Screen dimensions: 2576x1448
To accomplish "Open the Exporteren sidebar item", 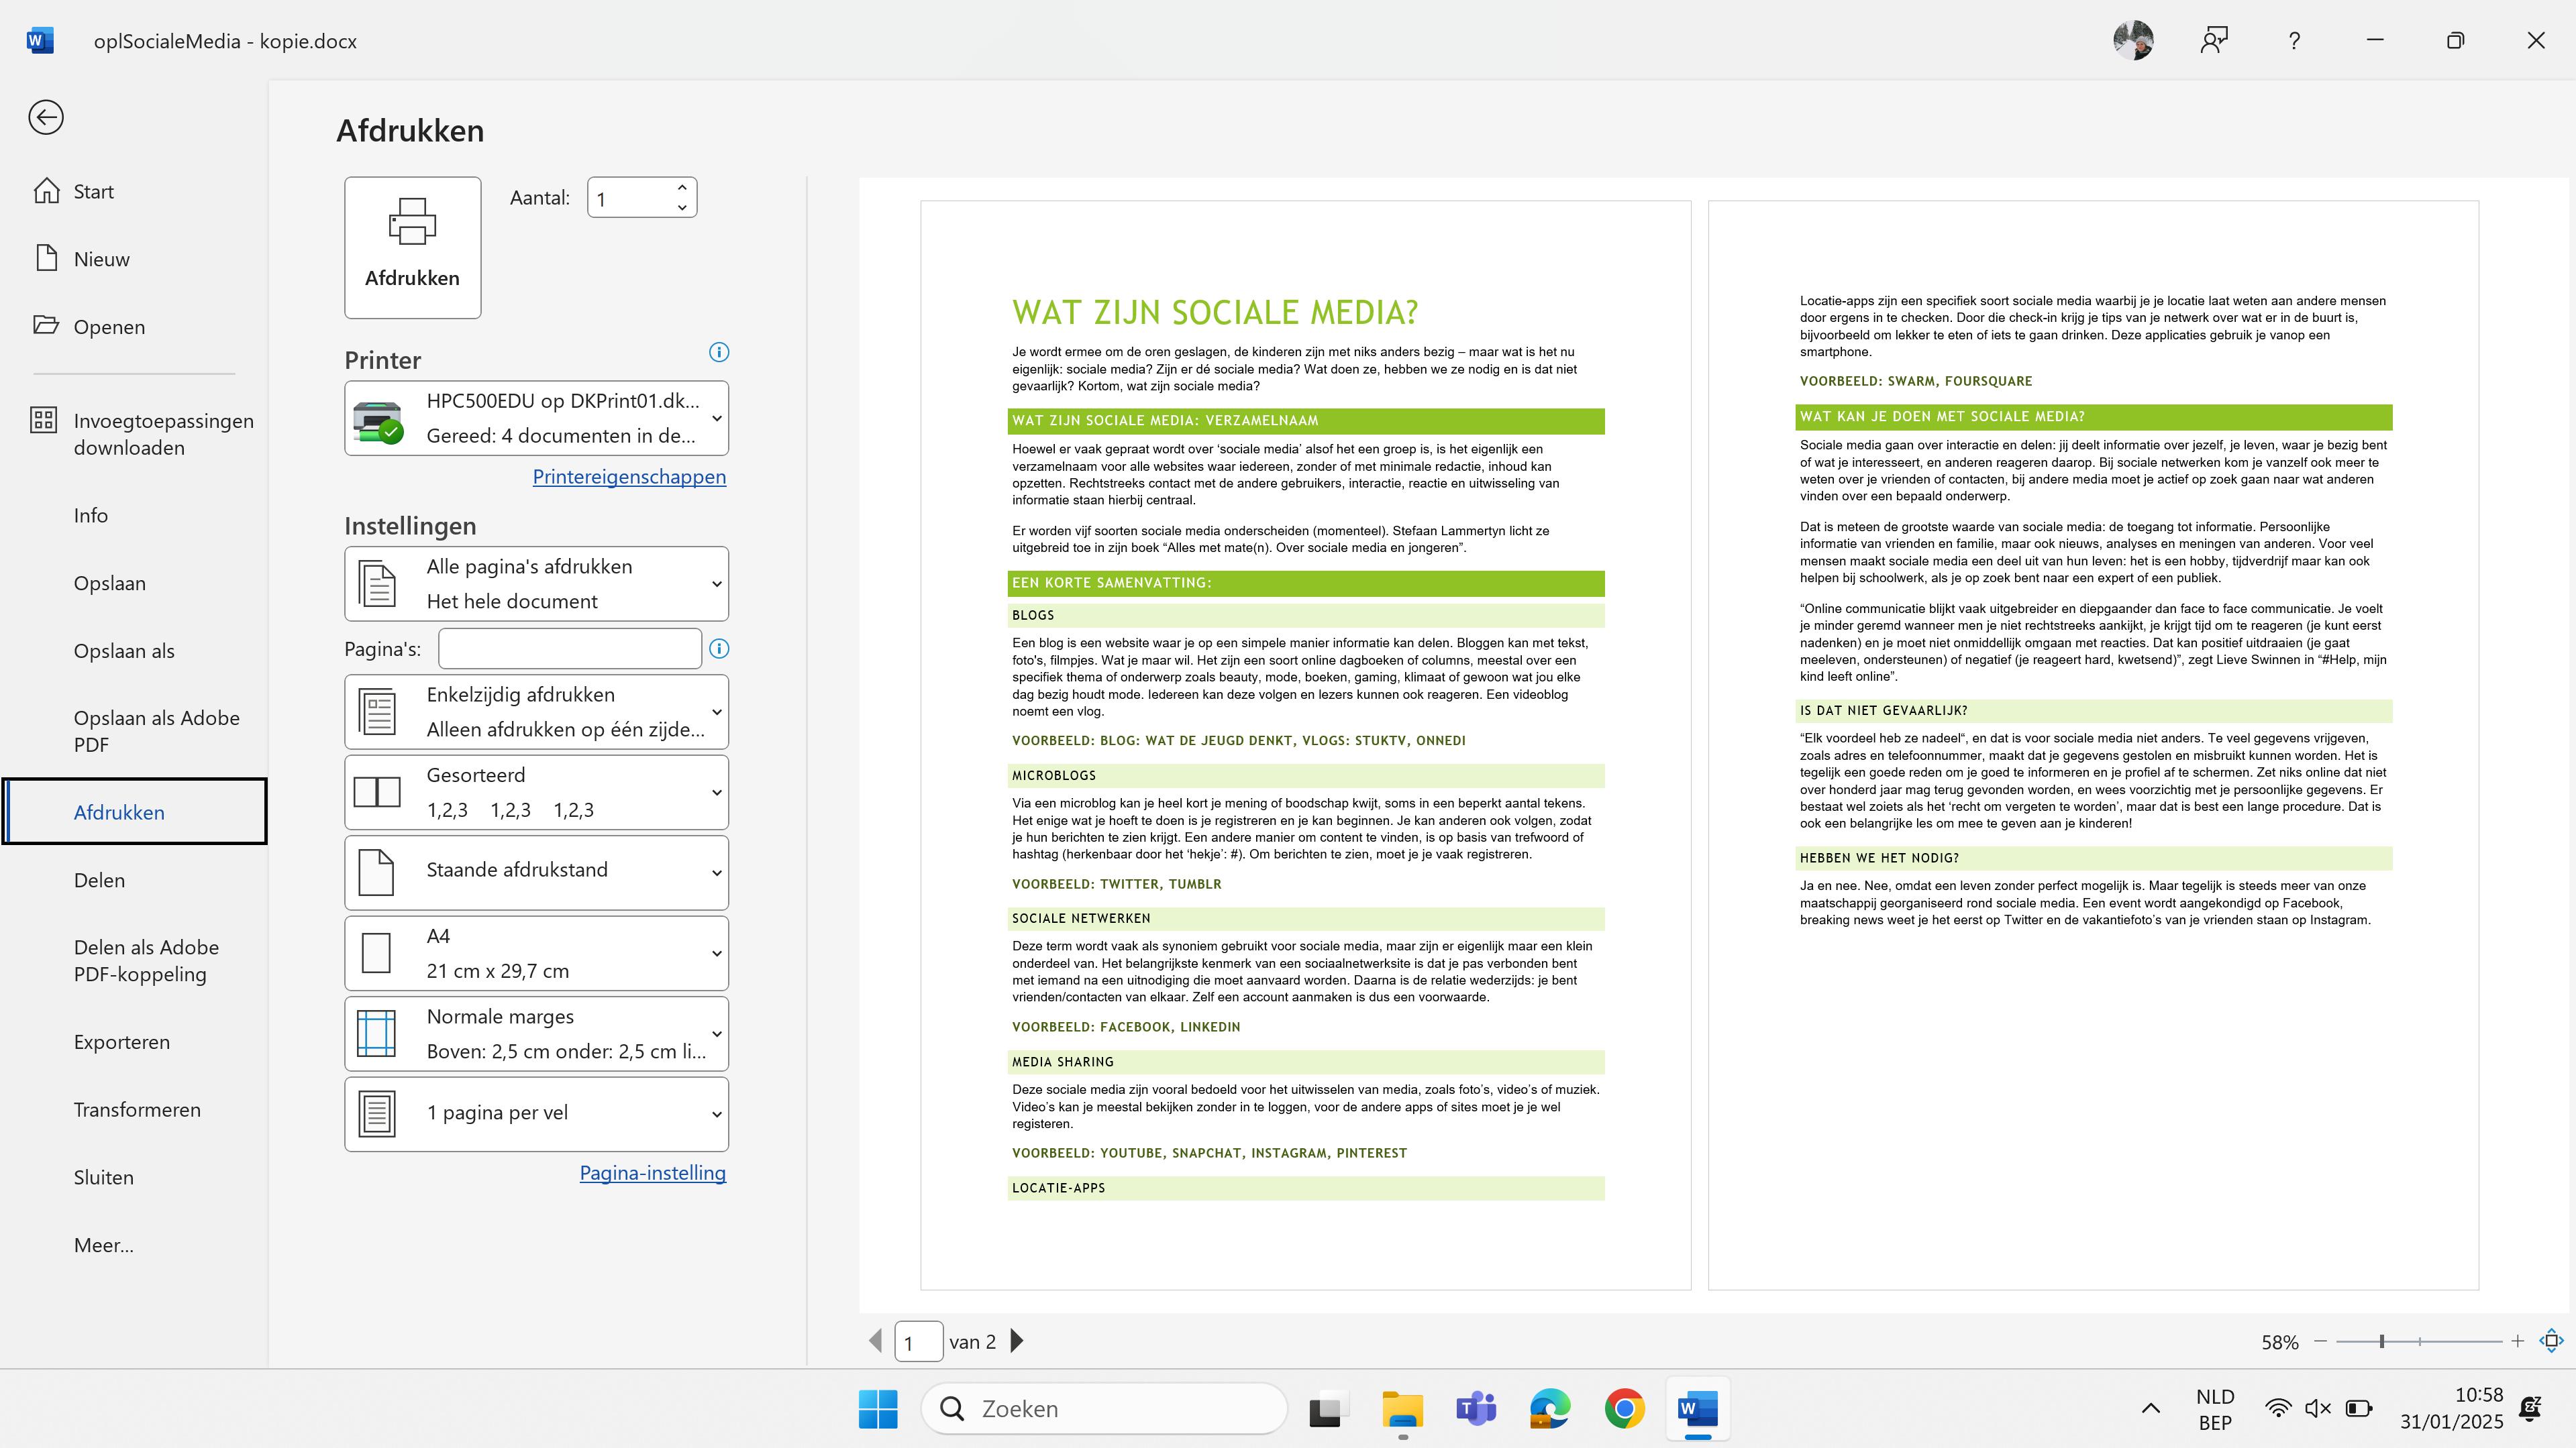I will pyautogui.click(x=122, y=1042).
